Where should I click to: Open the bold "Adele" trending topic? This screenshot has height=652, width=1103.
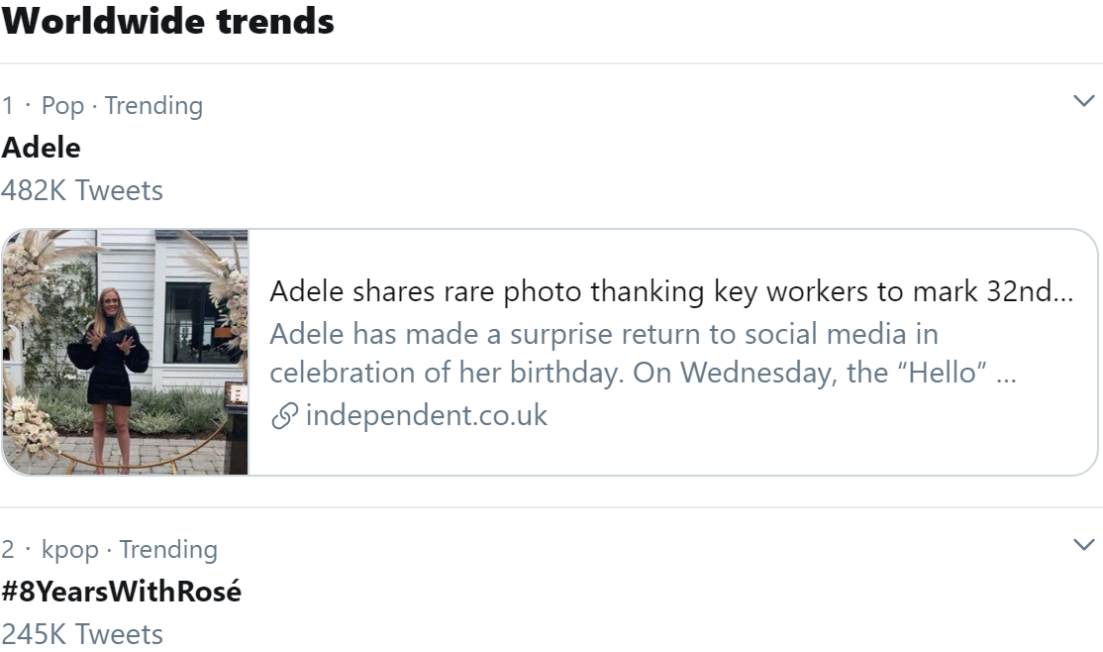42,148
